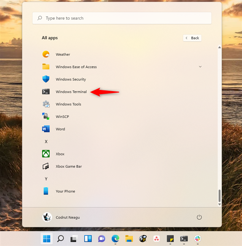The image size is (242, 246).
Task: Click the scrollbar down arrow
Action: point(220,204)
